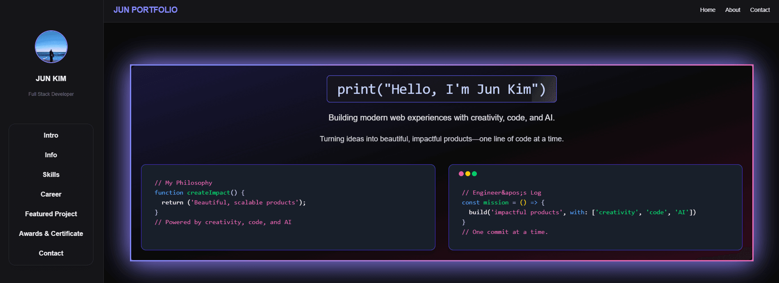Click the JUN PORTFOLIO logo

pyautogui.click(x=146, y=10)
